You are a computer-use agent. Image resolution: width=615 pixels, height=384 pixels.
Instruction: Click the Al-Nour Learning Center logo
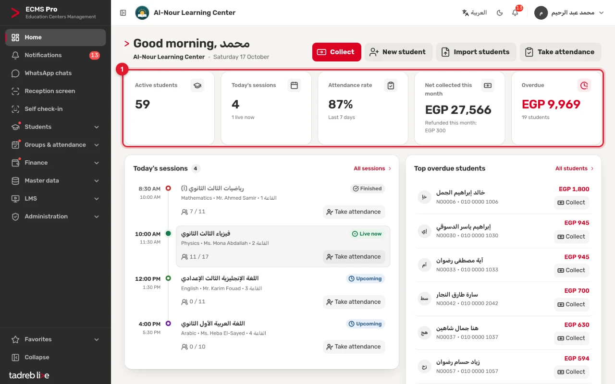[x=142, y=13]
